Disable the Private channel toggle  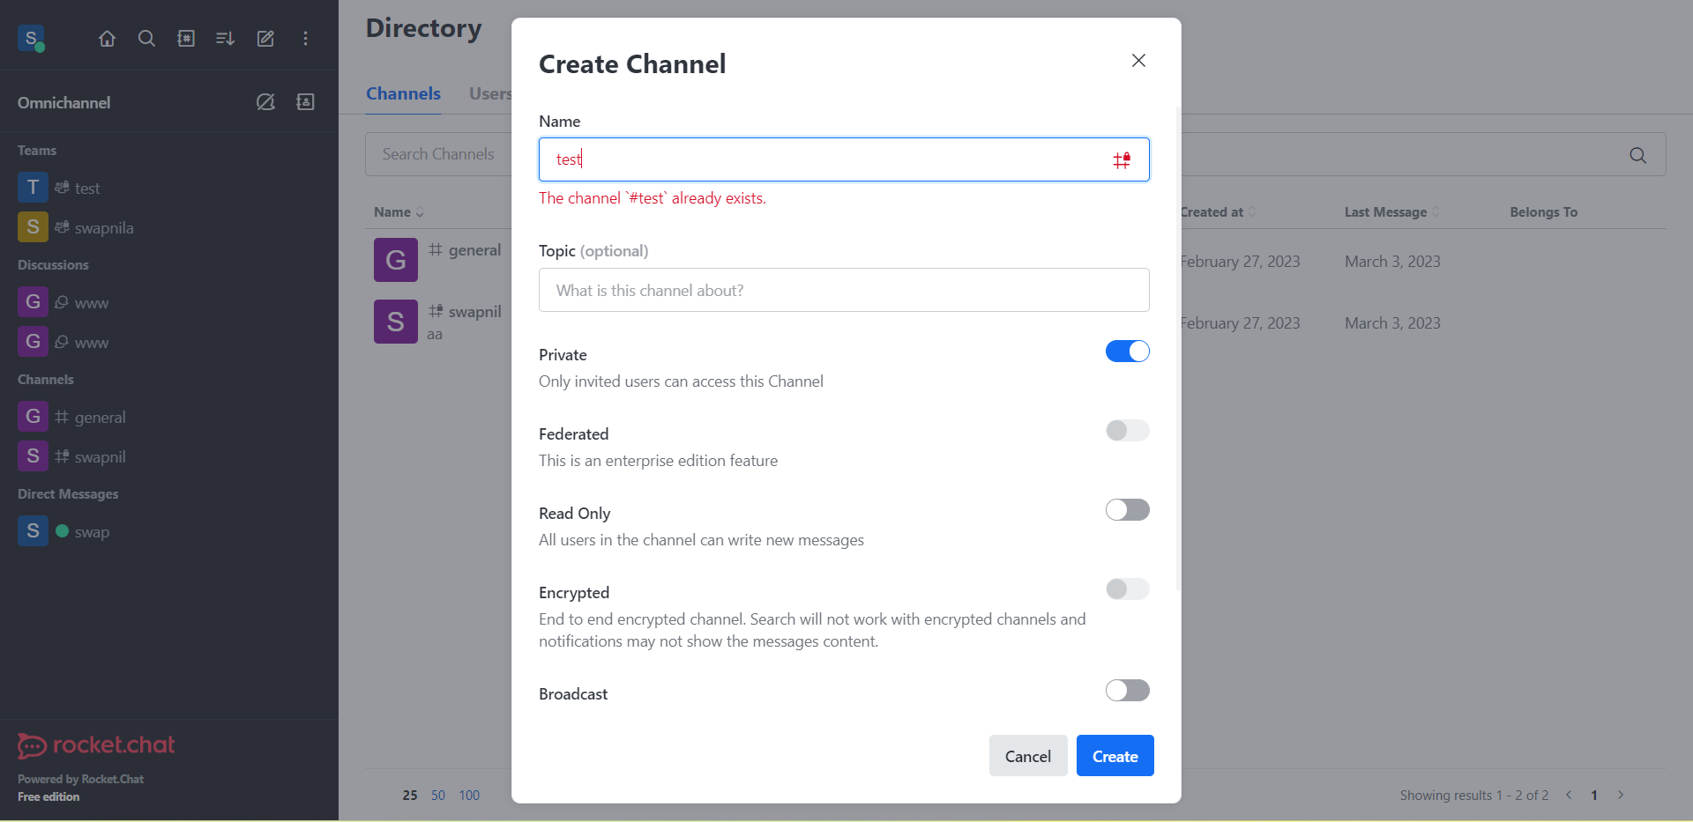[1128, 351]
